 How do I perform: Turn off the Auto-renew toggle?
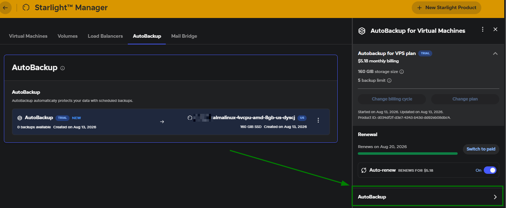point(490,170)
